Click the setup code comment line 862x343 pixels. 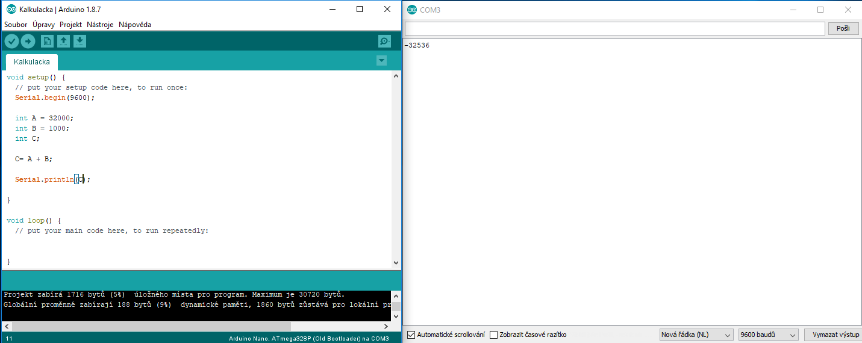(101, 87)
